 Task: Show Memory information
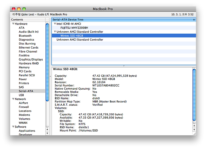[x=24, y=67]
